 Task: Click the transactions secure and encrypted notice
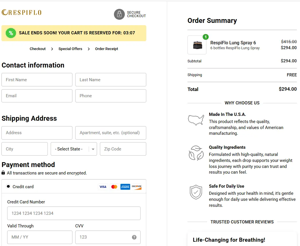[47, 173]
